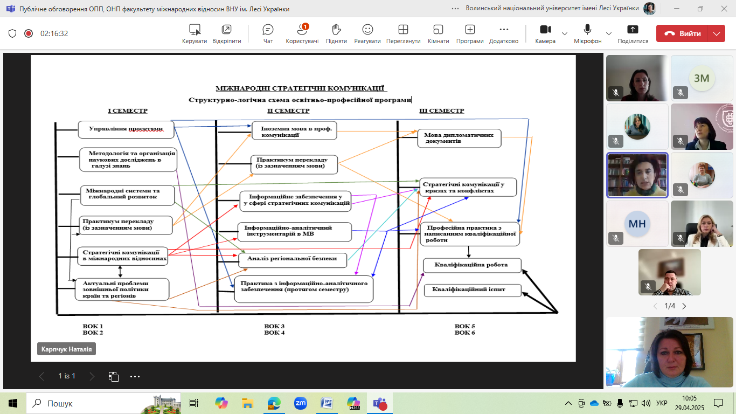Screen dimensions: 736x414
Task: Open the Реагувати reactions menu
Action: 367,33
